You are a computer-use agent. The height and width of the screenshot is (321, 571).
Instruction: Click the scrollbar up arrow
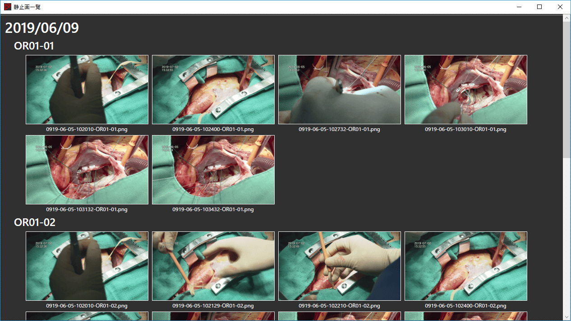tap(566, 18)
